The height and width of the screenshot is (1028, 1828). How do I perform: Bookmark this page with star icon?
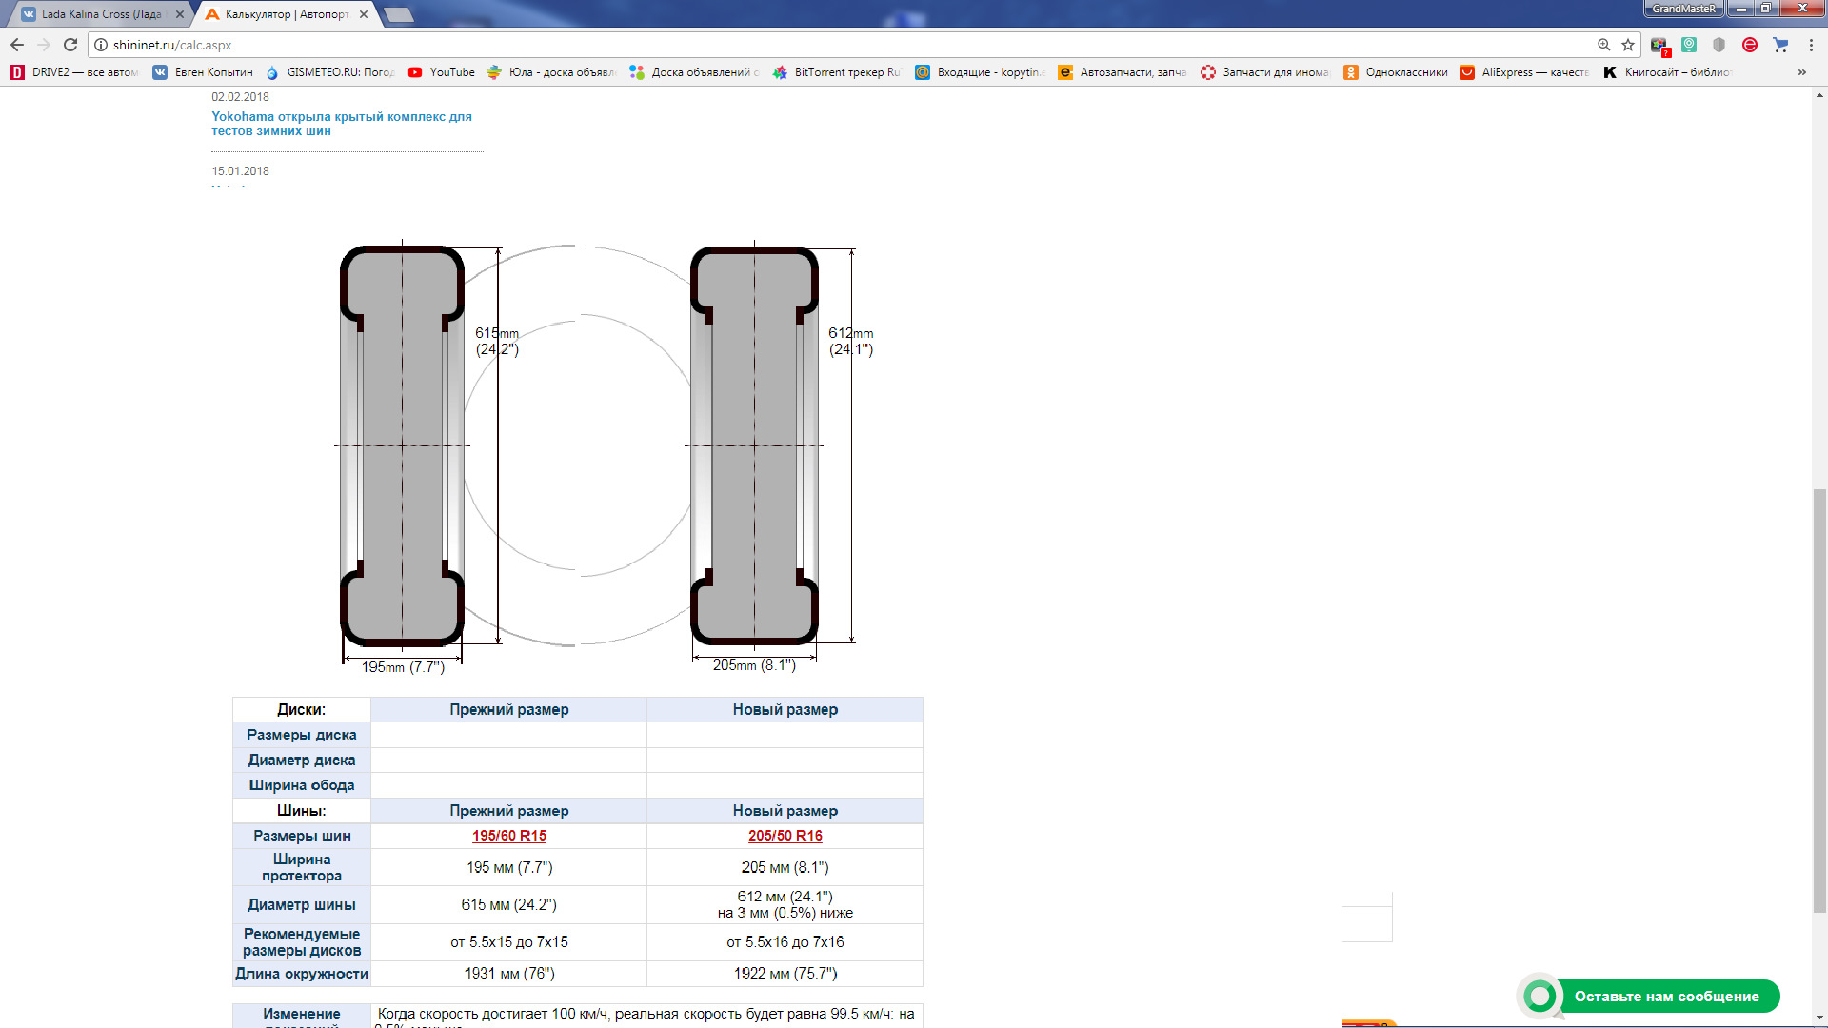pos(1628,45)
